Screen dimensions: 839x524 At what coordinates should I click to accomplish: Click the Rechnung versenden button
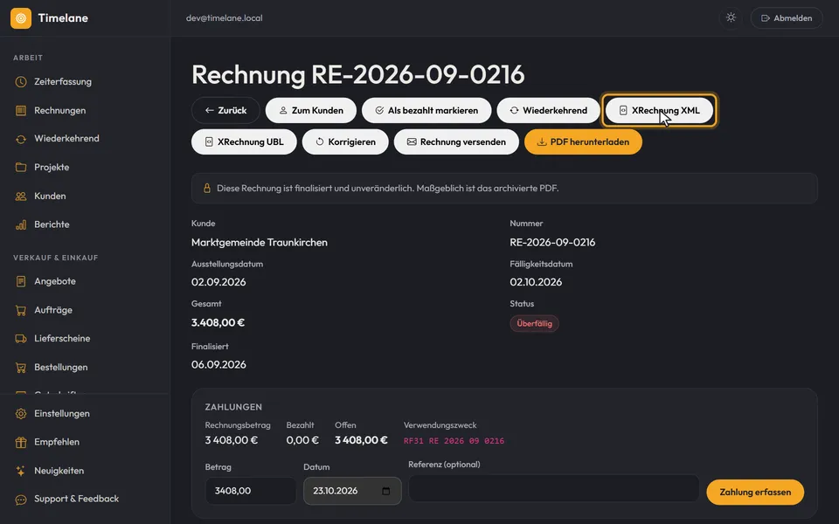coord(456,141)
